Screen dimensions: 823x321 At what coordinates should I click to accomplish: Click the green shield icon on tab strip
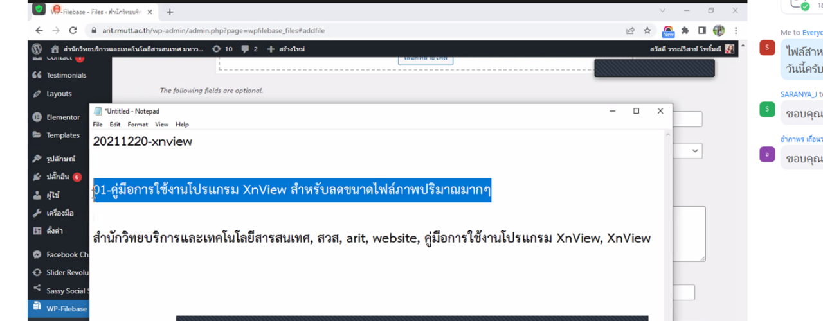click(39, 9)
